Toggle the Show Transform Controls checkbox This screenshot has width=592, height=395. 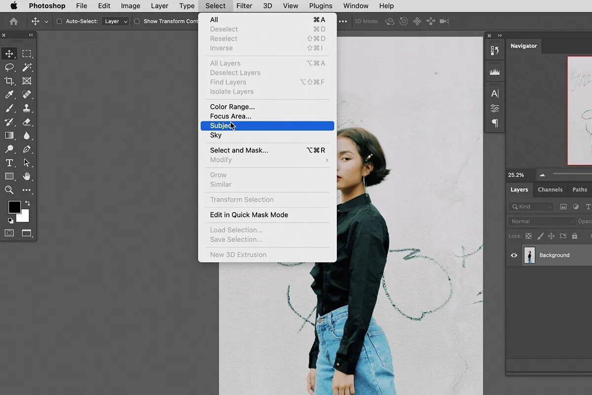[137, 21]
